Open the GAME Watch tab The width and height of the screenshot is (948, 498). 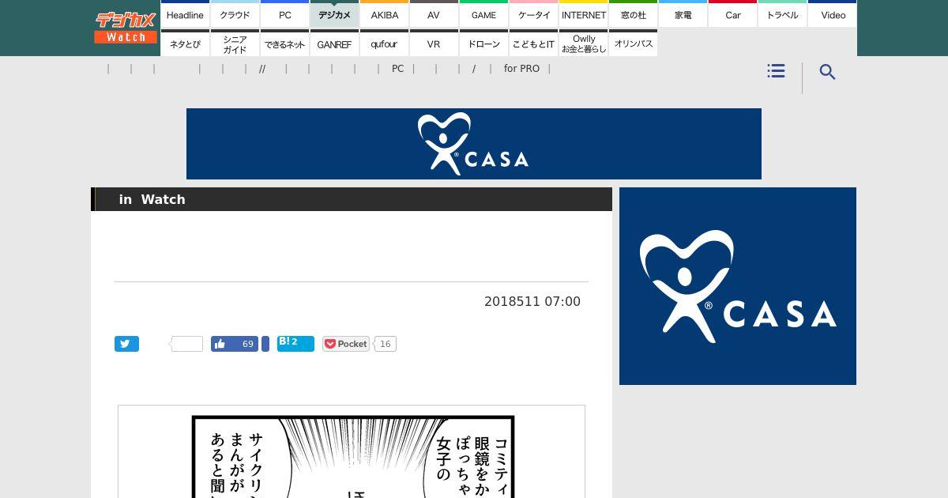(483, 14)
